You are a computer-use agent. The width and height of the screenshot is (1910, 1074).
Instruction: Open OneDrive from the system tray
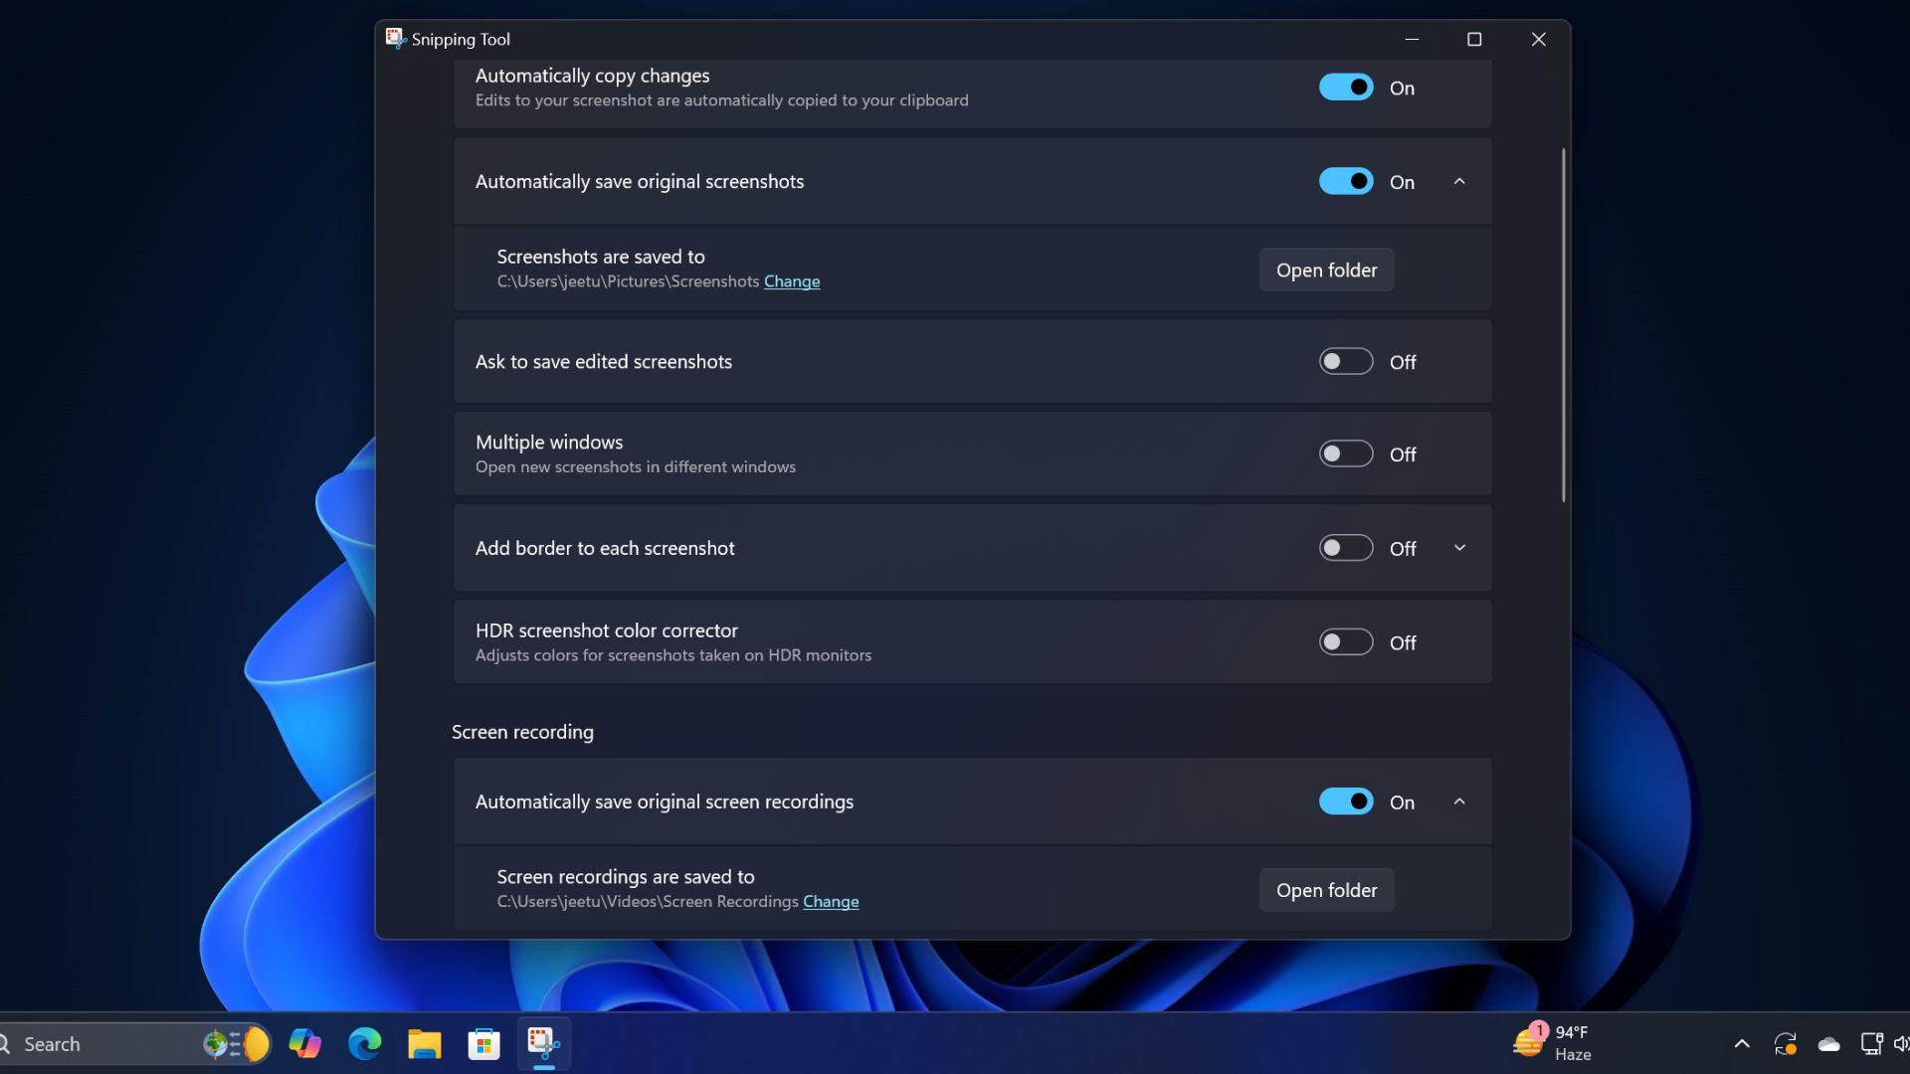coord(1830,1043)
